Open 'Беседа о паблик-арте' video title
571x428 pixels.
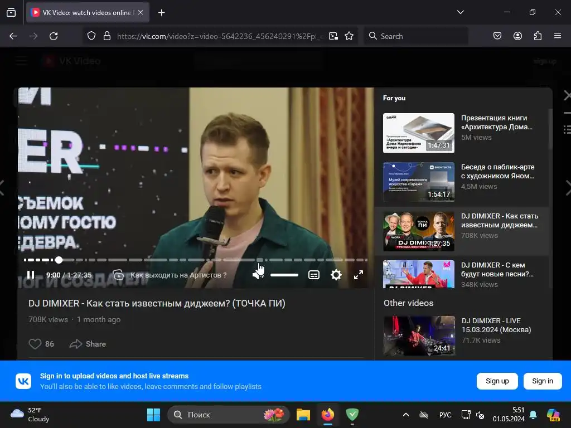click(498, 172)
